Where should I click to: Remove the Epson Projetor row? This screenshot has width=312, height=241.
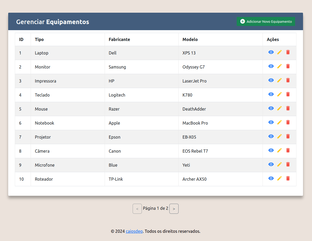pos(288,136)
